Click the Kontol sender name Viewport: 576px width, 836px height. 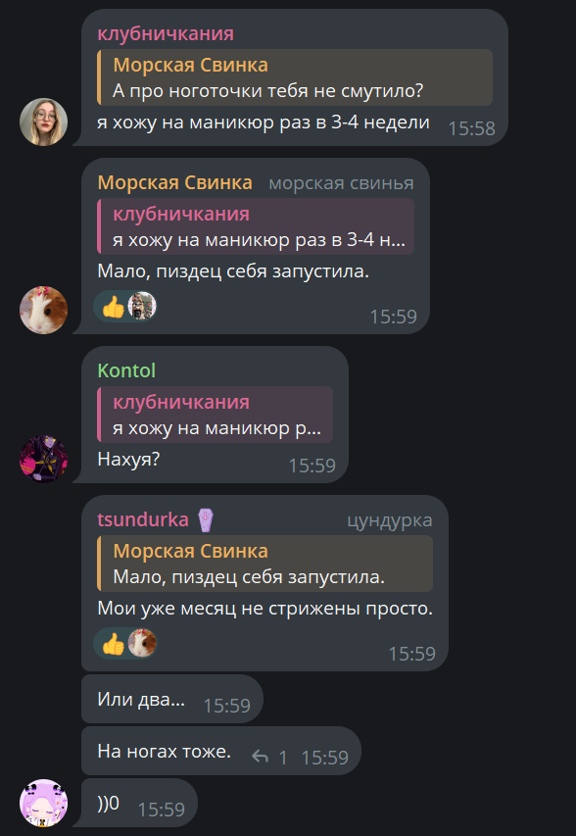[x=126, y=370]
